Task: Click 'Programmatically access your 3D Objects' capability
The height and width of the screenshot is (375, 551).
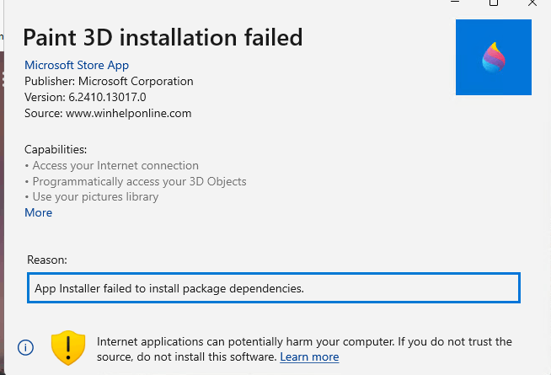Action: 139,181
